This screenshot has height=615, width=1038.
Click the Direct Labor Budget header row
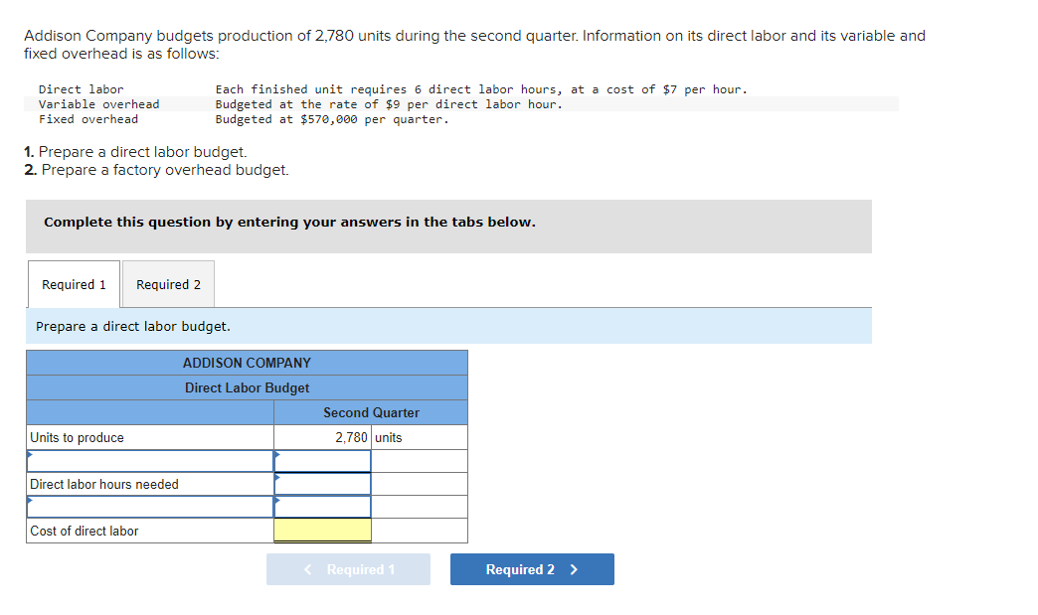[x=247, y=387]
